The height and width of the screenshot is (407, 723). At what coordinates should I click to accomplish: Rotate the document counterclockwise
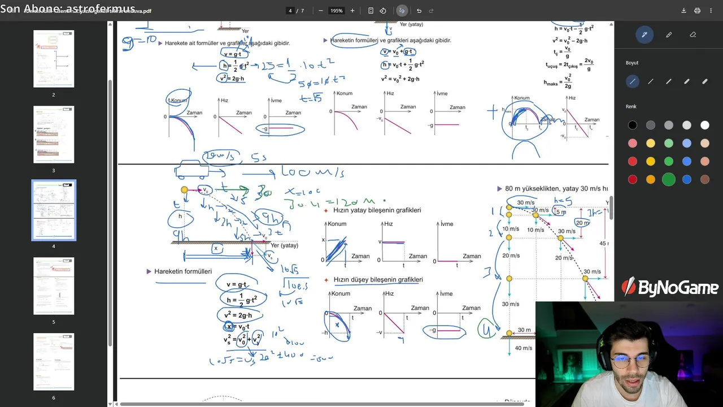pos(383,11)
